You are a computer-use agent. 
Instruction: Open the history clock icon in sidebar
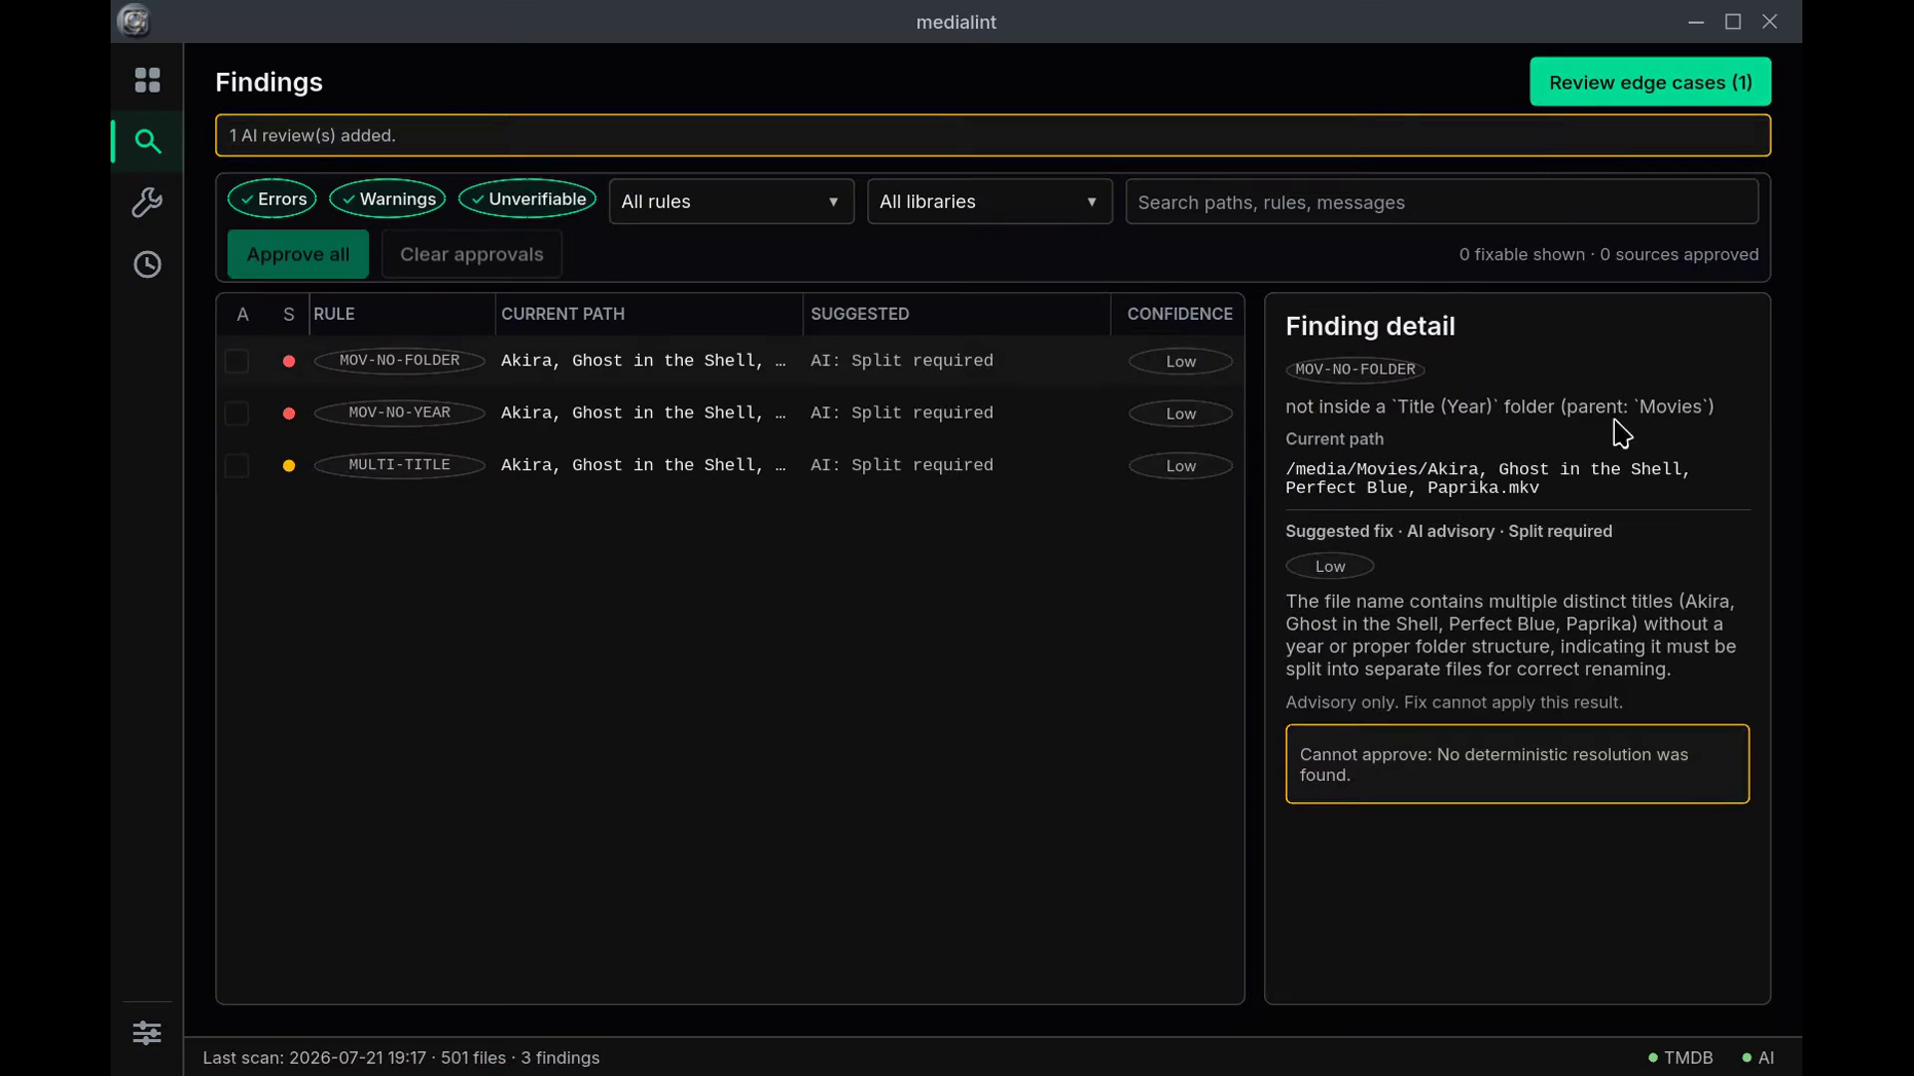click(x=148, y=265)
